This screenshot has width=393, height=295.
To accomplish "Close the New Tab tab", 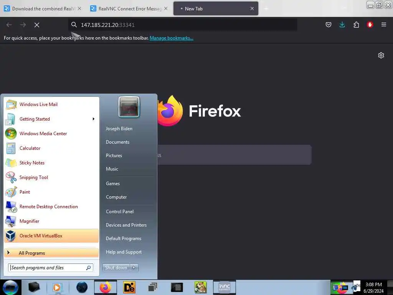I will click(x=252, y=8).
